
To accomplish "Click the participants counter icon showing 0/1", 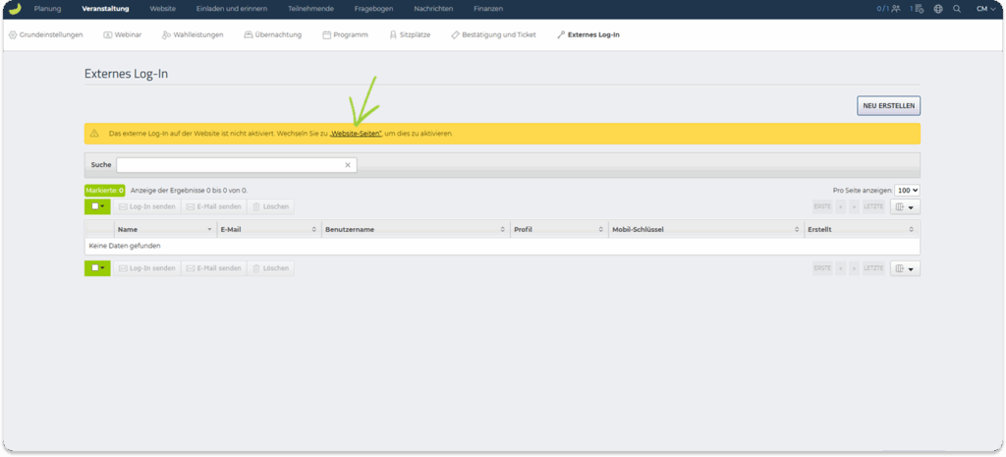I will pyautogui.click(x=893, y=9).
